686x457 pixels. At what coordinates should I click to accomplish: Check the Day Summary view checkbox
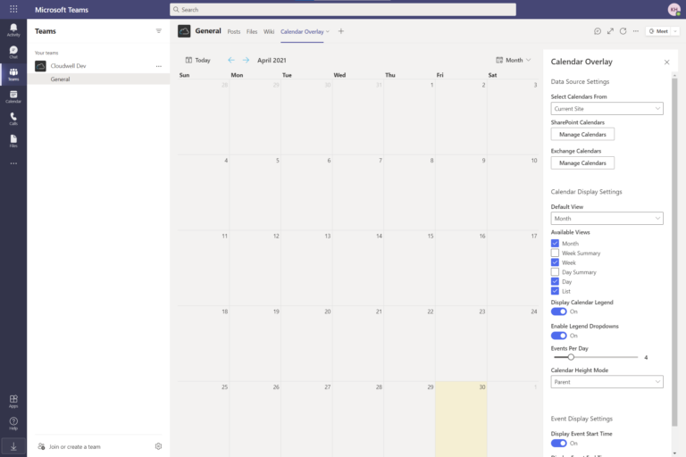[555, 272]
